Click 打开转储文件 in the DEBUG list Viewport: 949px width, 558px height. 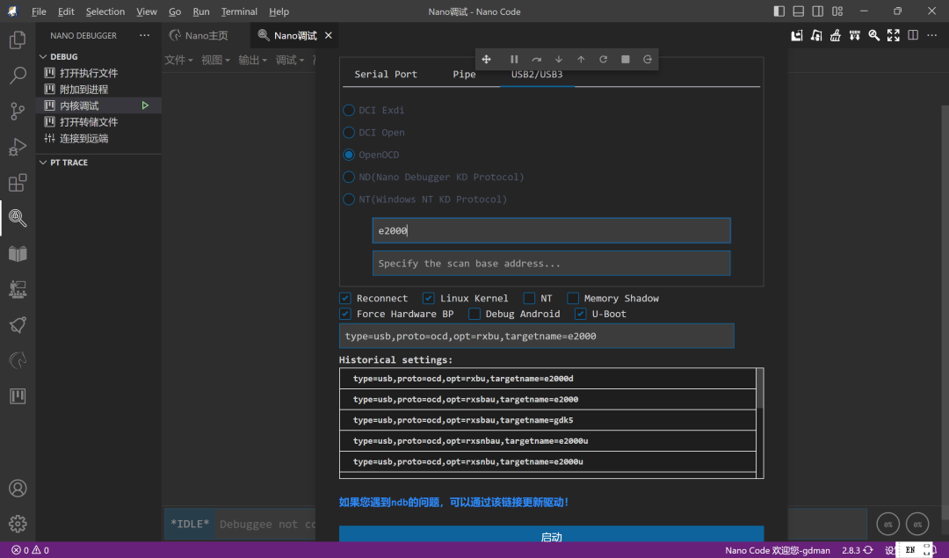(x=89, y=121)
